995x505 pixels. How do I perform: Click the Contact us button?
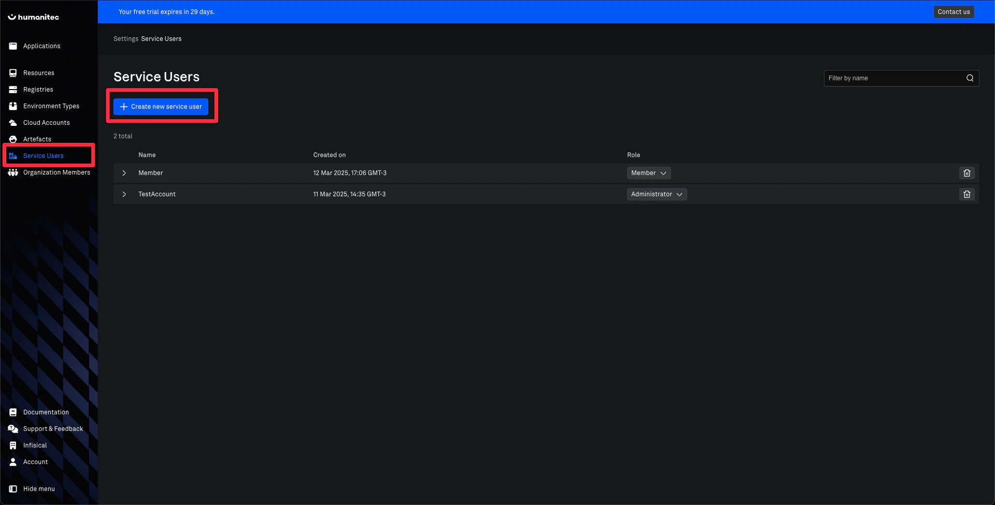[x=954, y=12]
